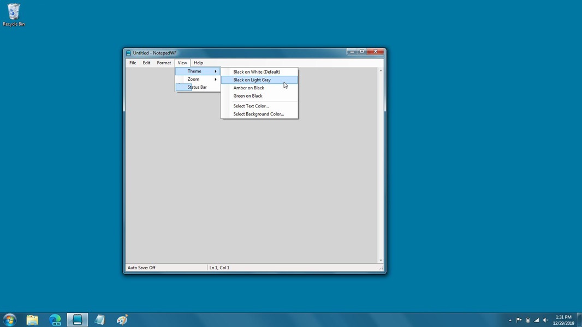
Task: Click Select Text Color... option
Action: click(251, 106)
